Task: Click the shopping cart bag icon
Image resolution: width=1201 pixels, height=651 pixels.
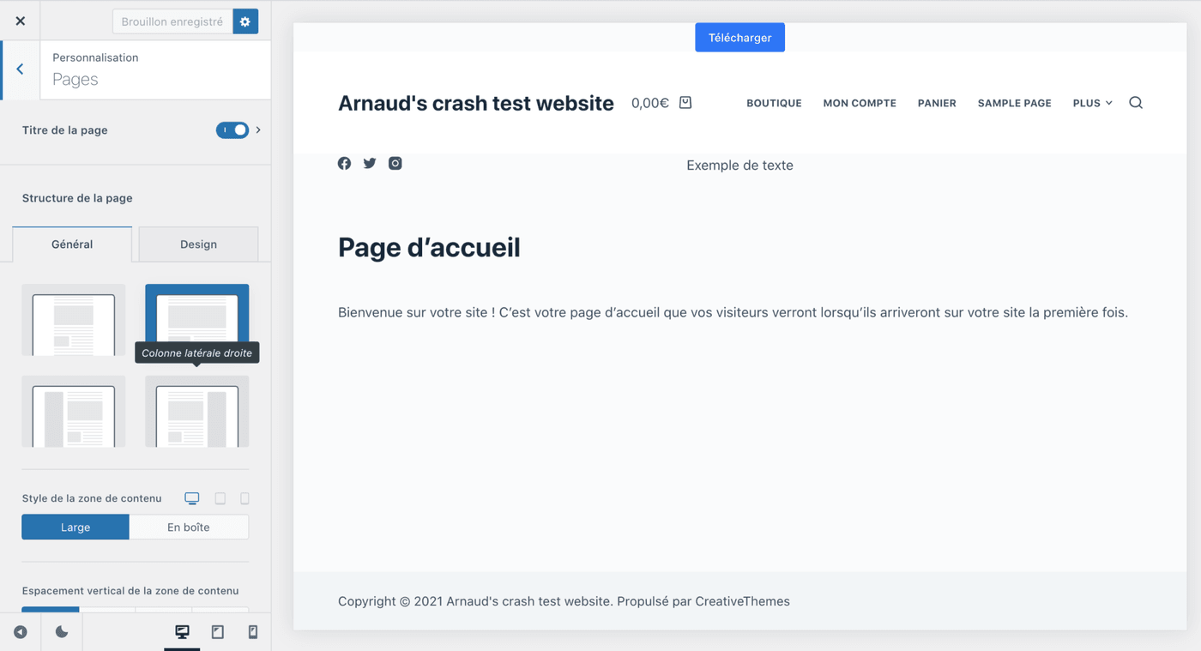Action: [685, 103]
